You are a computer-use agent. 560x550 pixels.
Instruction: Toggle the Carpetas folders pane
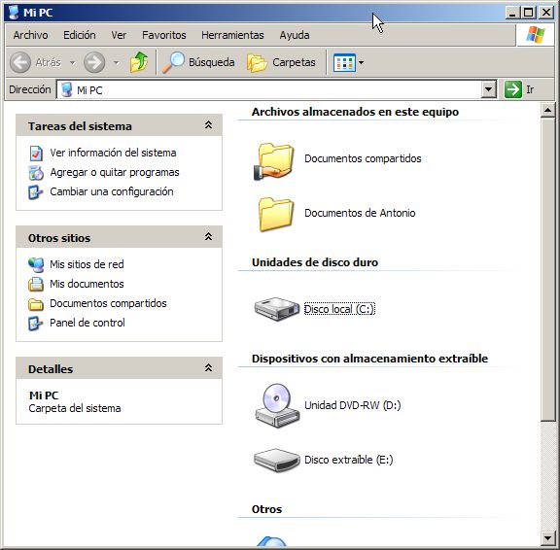click(281, 63)
